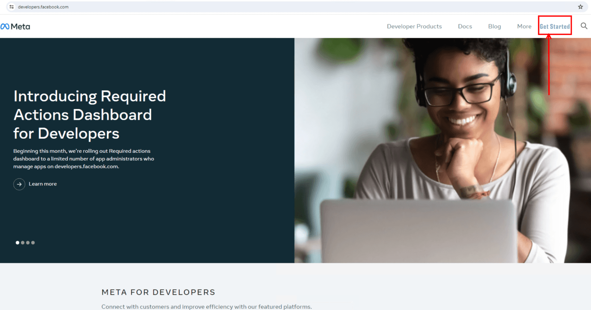This screenshot has width=591, height=310.
Task: Open the Docs menu item
Action: tap(465, 26)
